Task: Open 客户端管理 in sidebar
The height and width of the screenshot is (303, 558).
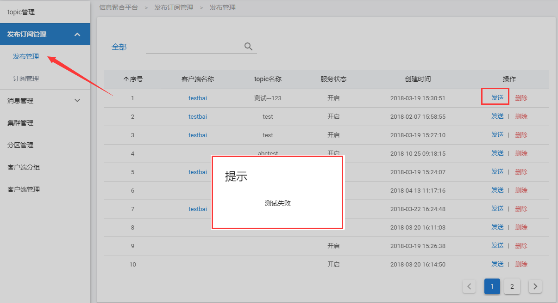Action: coord(24,189)
